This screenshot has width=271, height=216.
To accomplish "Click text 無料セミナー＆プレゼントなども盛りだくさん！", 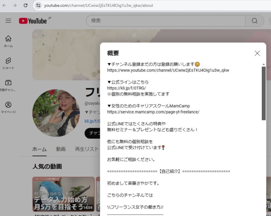I will click(x=152, y=130).
